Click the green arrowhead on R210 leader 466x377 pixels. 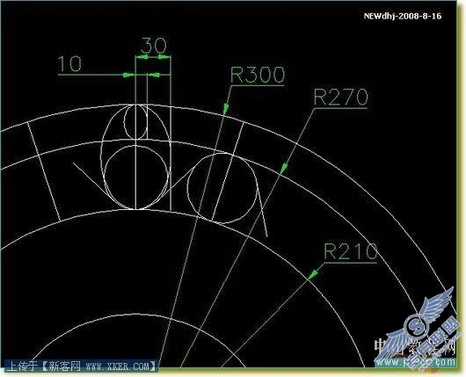click(312, 274)
